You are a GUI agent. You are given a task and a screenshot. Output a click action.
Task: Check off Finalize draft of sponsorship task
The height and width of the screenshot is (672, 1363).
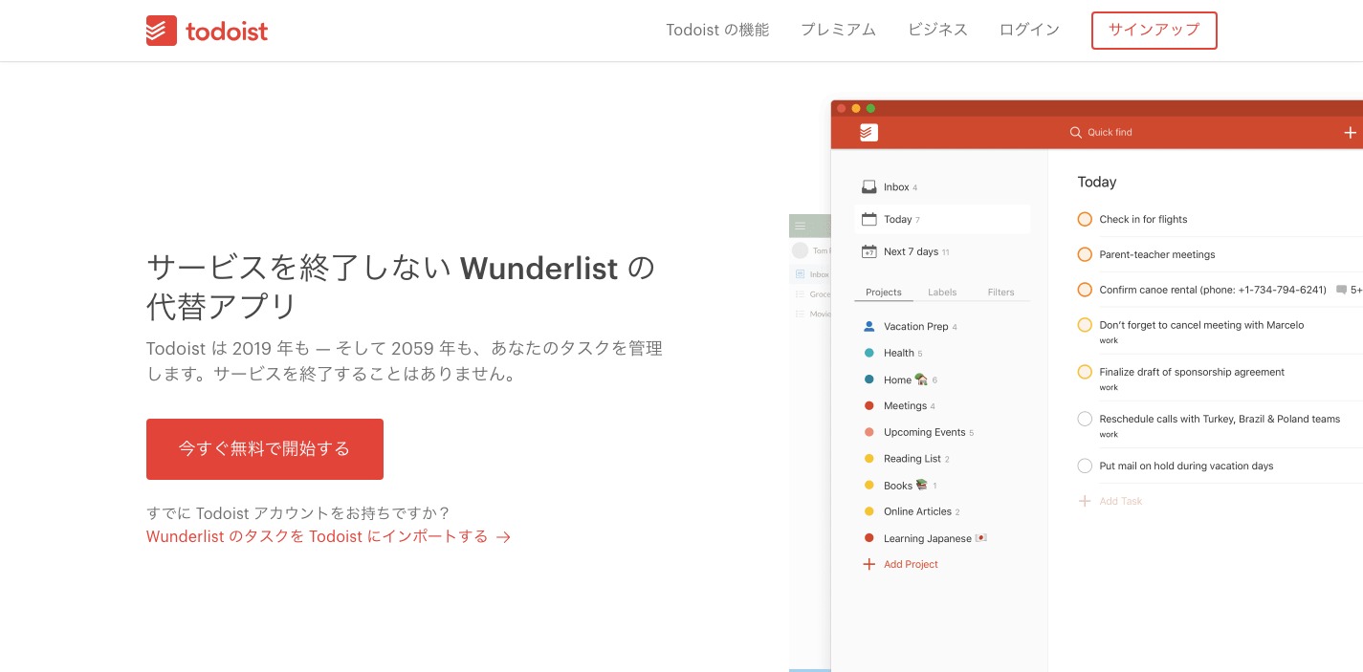point(1085,372)
